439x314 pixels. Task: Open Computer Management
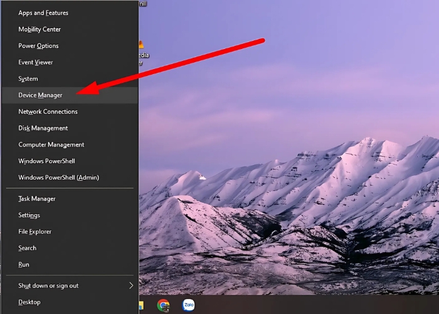tap(51, 144)
